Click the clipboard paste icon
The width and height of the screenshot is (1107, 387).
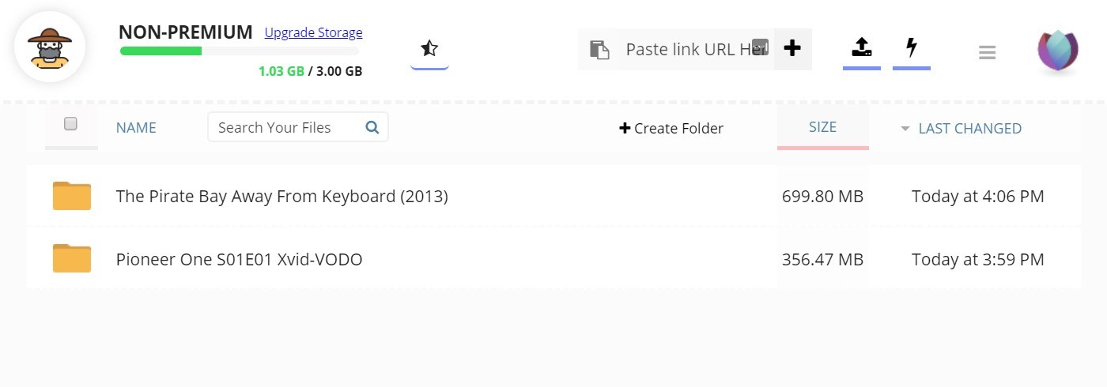click(x=599, y=50)
